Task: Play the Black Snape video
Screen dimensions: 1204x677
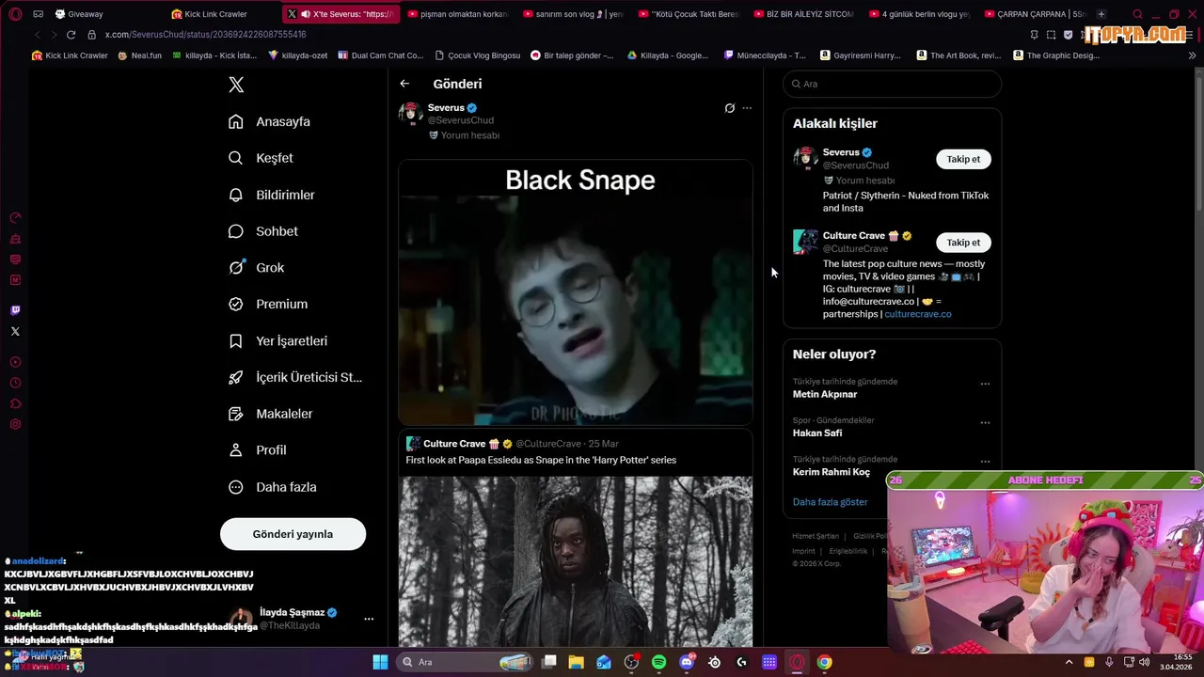Action: 576,292
